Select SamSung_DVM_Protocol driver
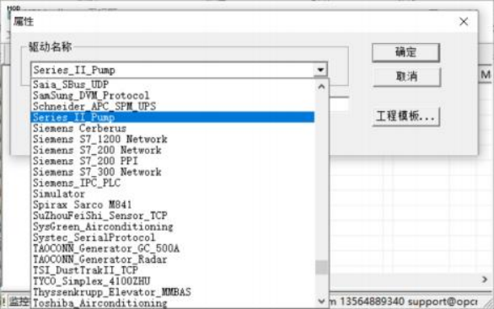 click(x=174, y=95)
